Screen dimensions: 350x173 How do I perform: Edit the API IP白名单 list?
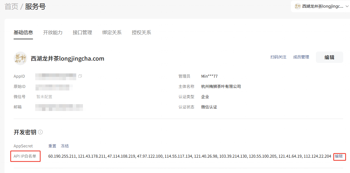tap(339, 156)
